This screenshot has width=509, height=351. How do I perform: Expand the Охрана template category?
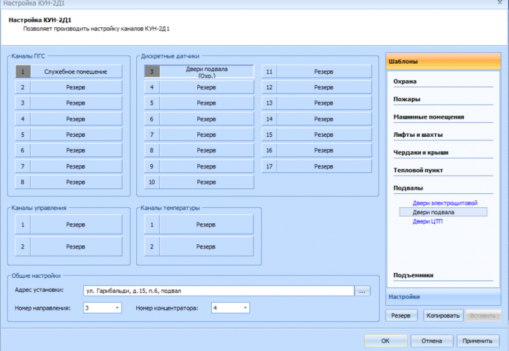pos(405,81)
